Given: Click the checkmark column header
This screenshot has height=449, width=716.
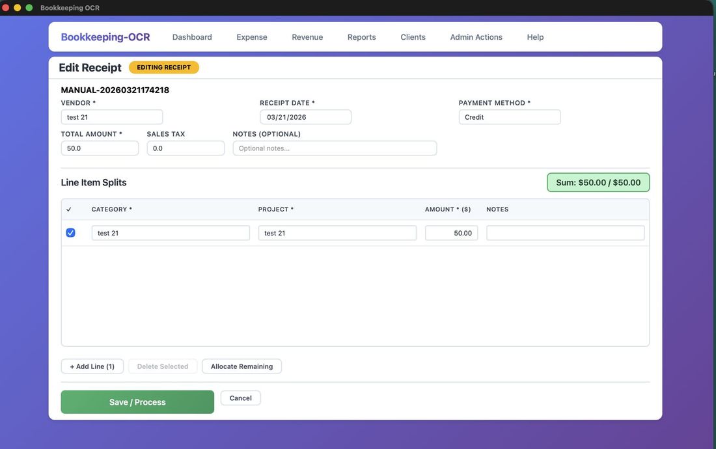Looking at the screenshot, I should tap(69, 210).
